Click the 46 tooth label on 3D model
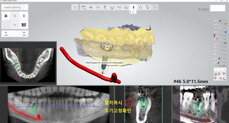Viewport: 229px width, 123px height. [107, 48]
